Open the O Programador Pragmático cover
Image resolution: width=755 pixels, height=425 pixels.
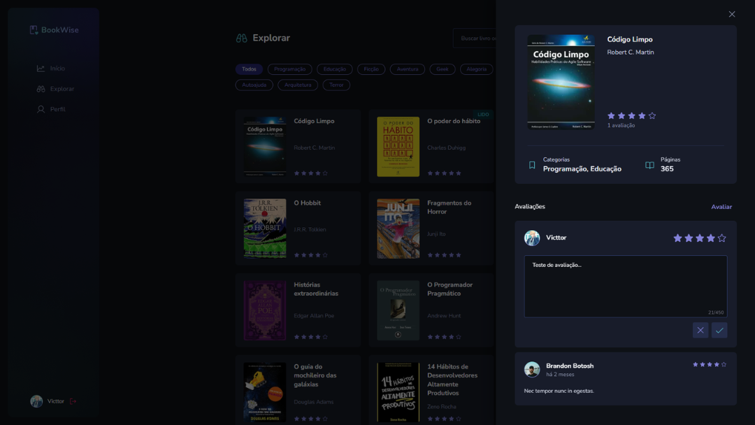[x=398, y=310]
